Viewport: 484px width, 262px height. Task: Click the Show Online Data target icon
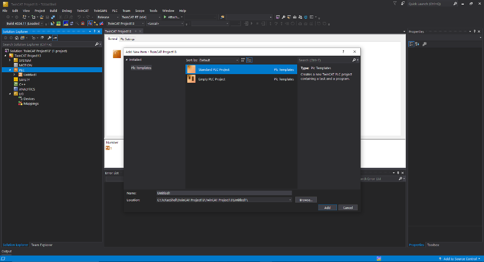(x=90, y=23)
